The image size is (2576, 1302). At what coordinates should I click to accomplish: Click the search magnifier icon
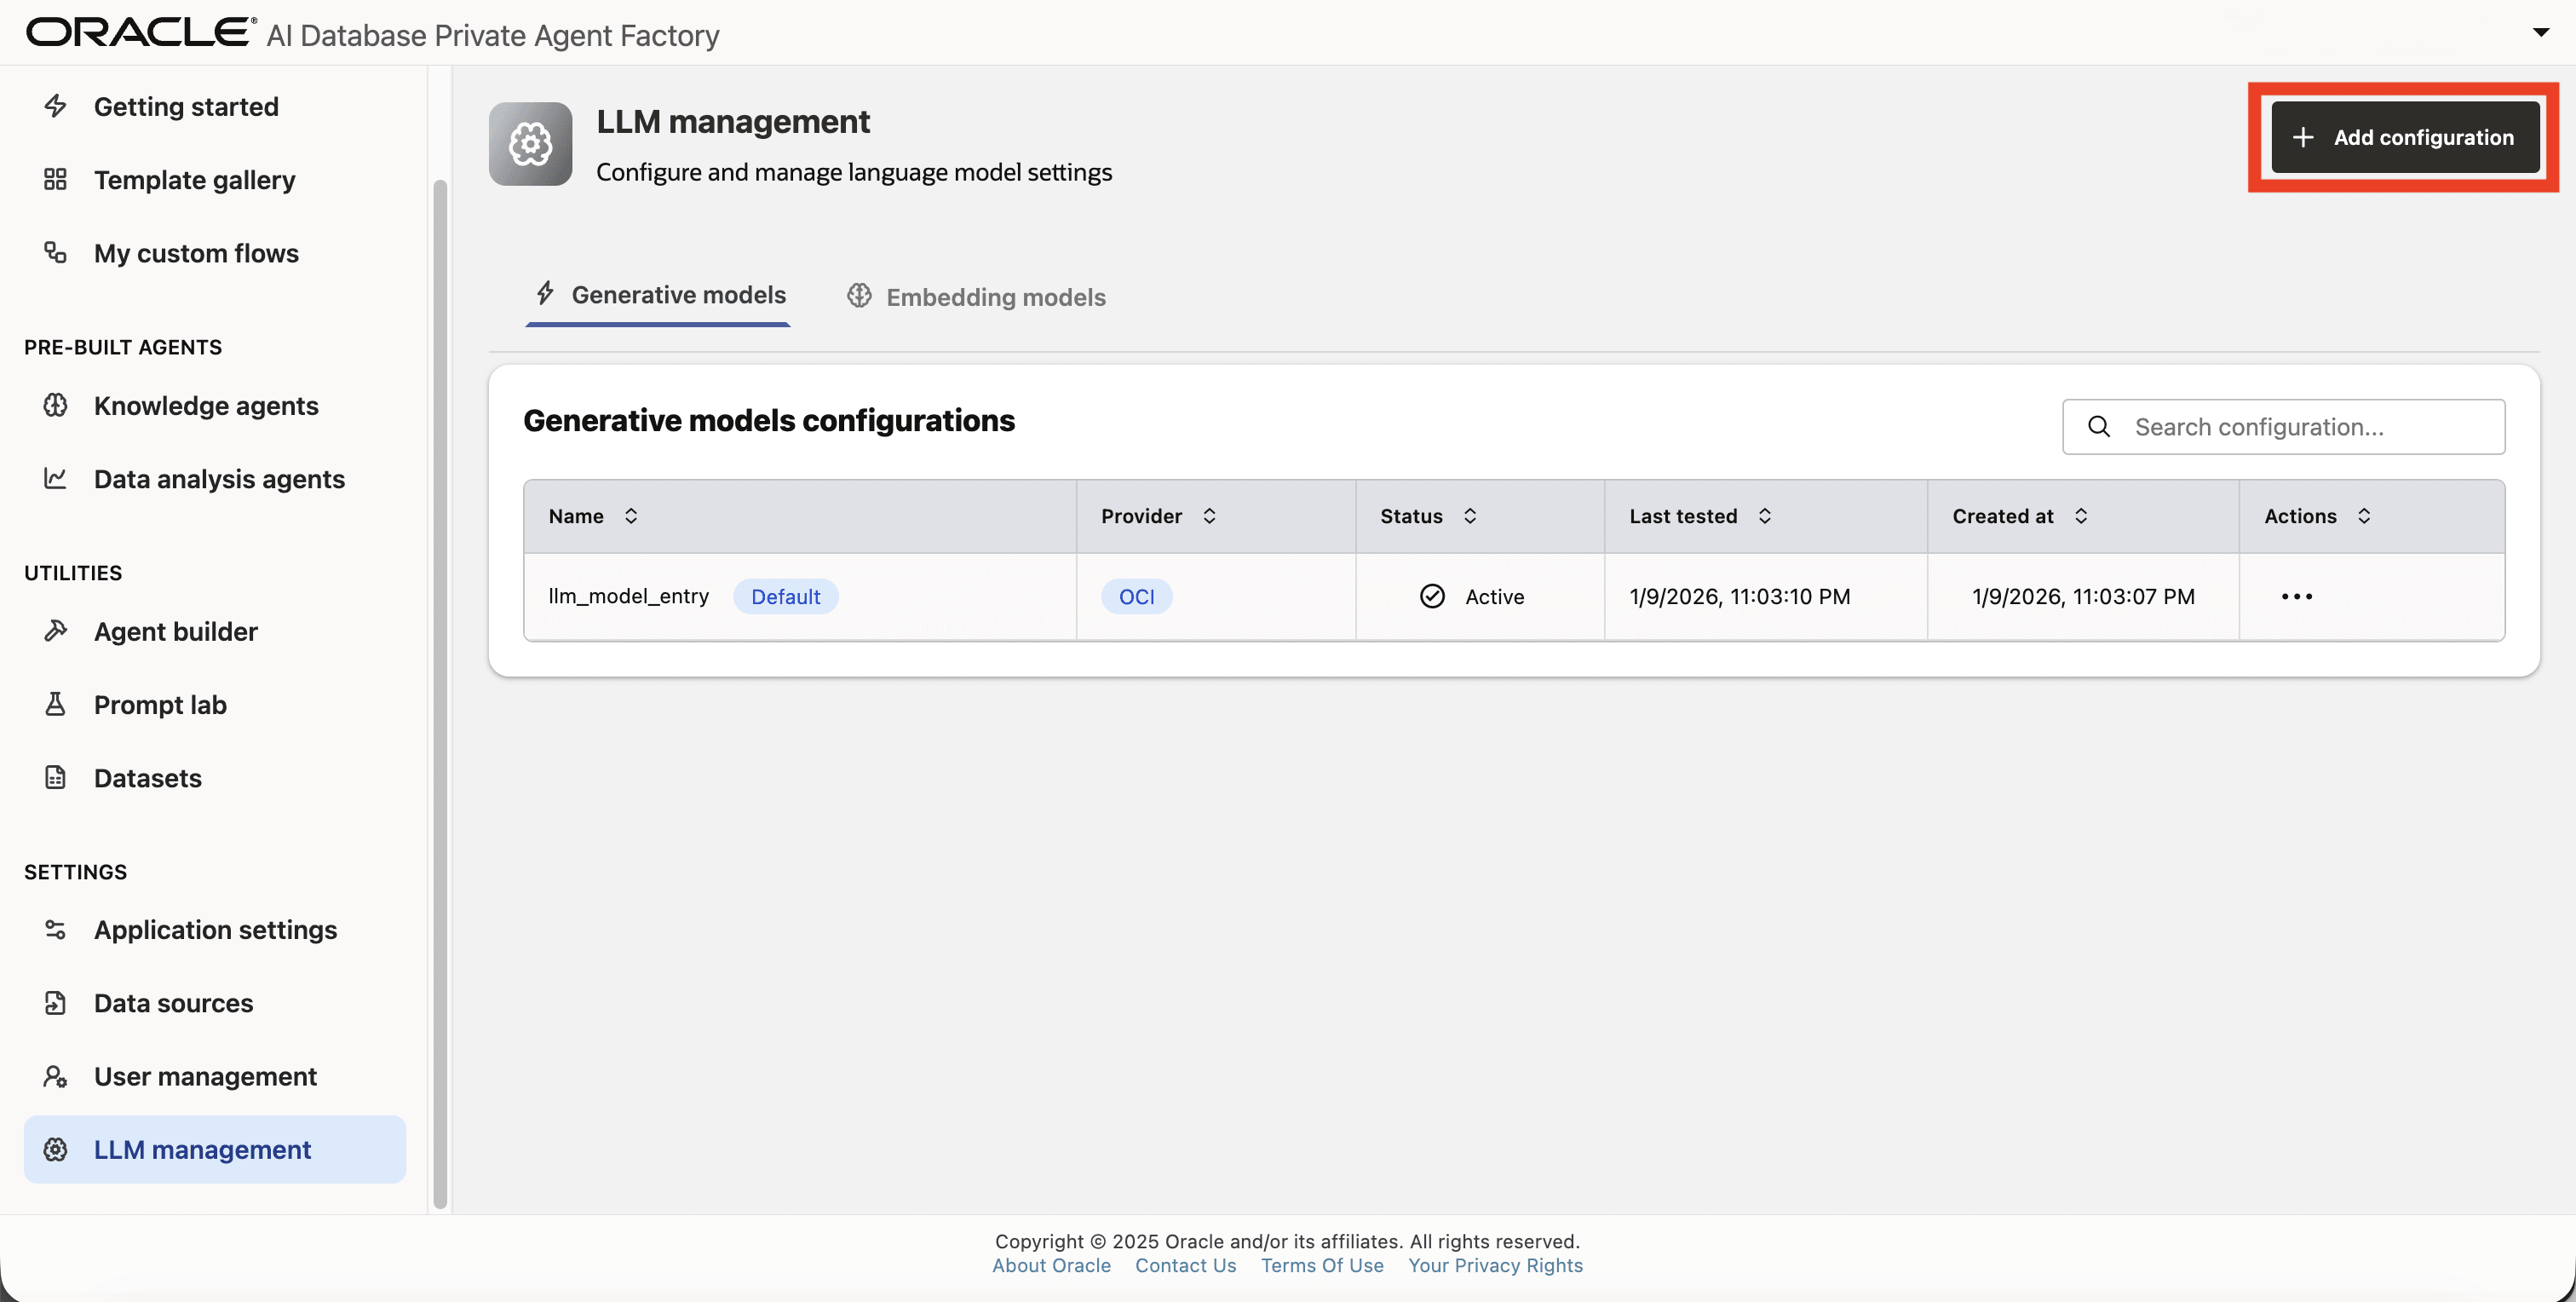click(2099, 427)
